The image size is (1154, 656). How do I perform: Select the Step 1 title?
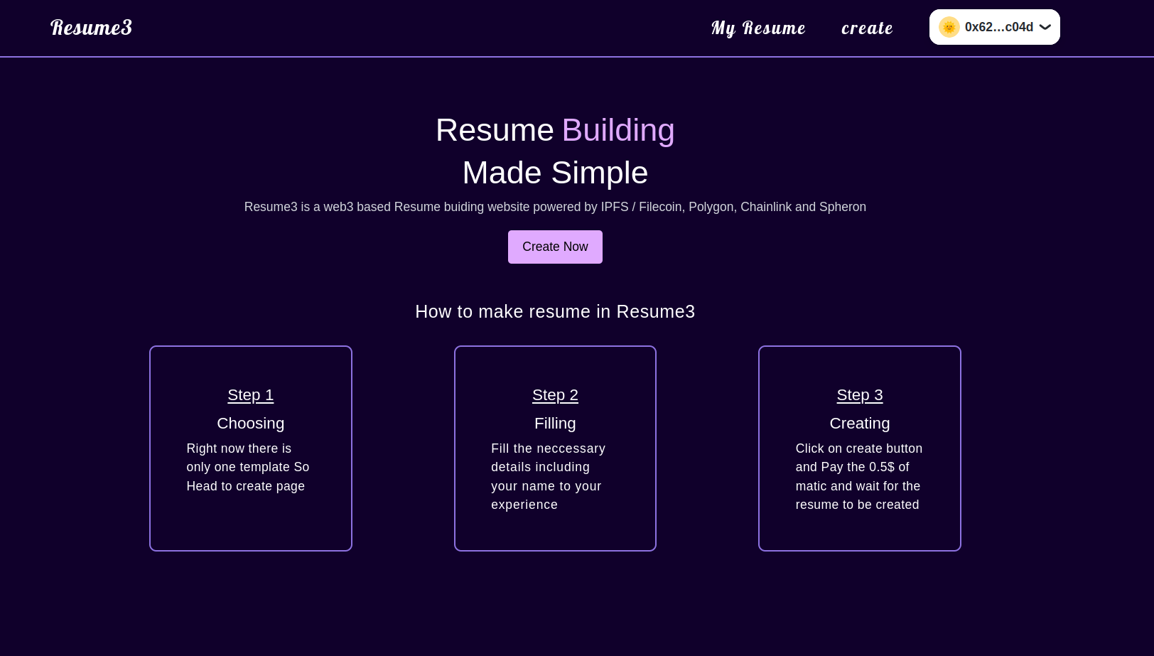[x=251, y=395]
